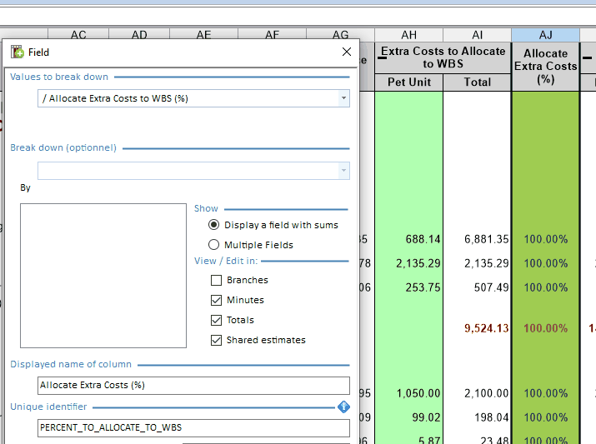This screenshot has width=596, height=444.
Task: Toggle the Totals checkbox
Action: tap(217, 320)
